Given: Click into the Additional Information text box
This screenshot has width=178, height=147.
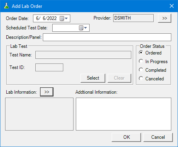Looking at the screenshot, I should pos(123,114).
